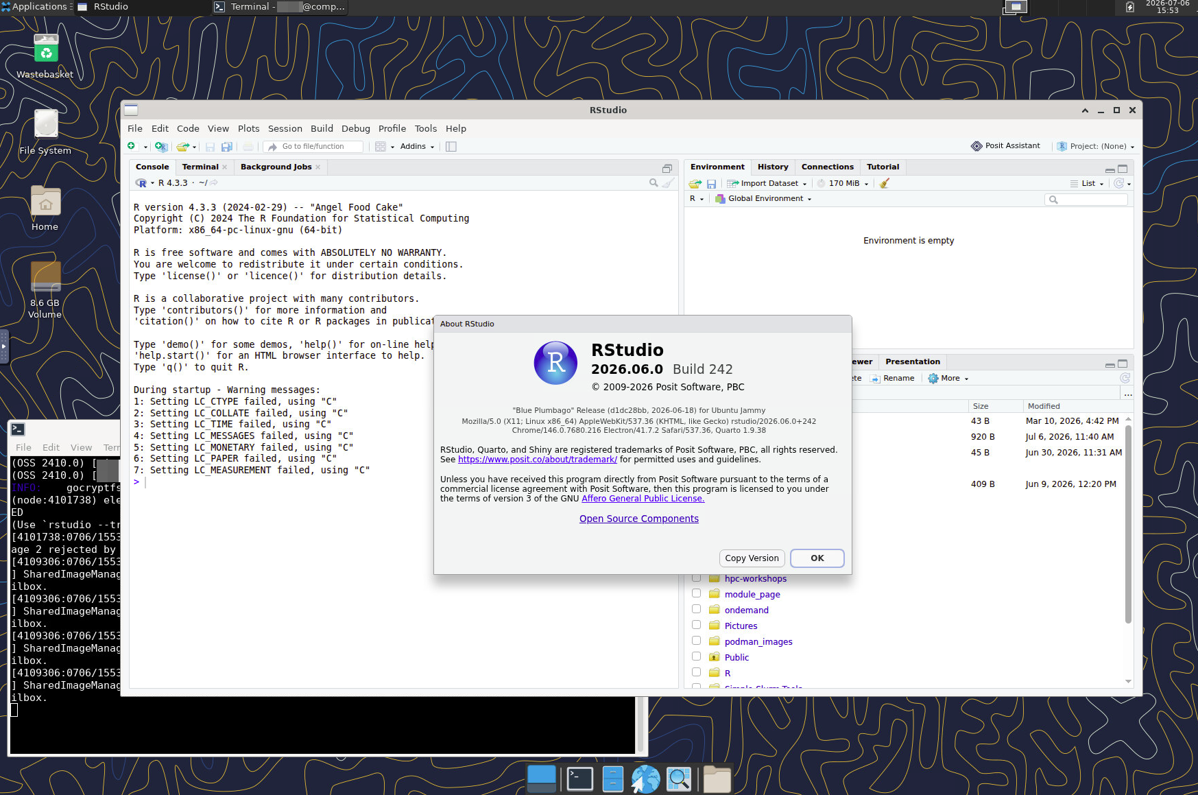Click the Save current document icon
Screen dimensions: 1198x795
pos(210,146)
